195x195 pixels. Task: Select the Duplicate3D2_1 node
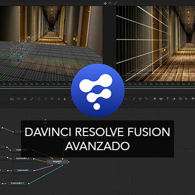pos(17,183)
